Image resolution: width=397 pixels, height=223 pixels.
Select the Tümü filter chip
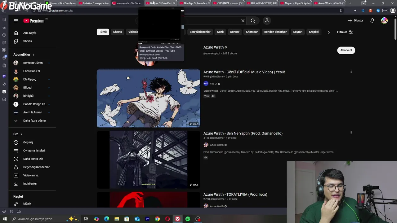[103, 32]
